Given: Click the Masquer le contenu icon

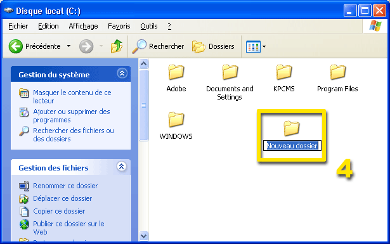Looking at the screenshot, I should pyautogui.click(x=24, y=93).
